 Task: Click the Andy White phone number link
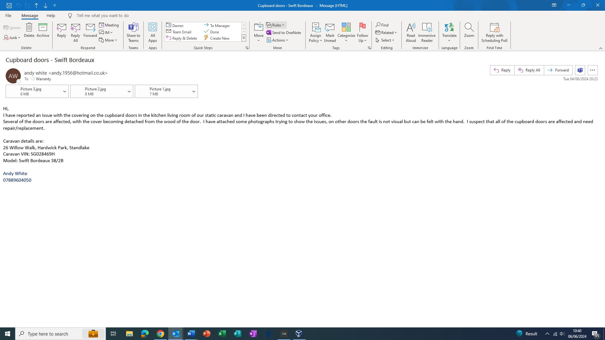tap(17, 180)
